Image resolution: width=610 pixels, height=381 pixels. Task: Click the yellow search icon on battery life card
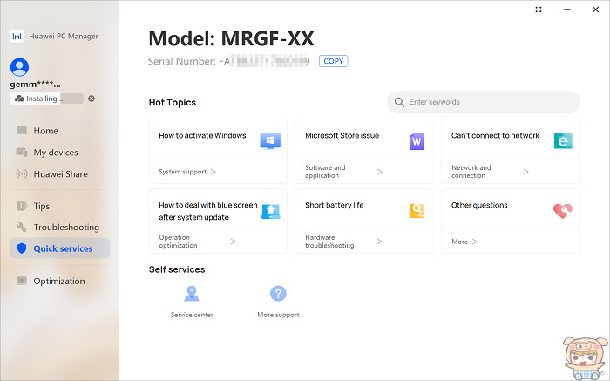pos(417,211)
